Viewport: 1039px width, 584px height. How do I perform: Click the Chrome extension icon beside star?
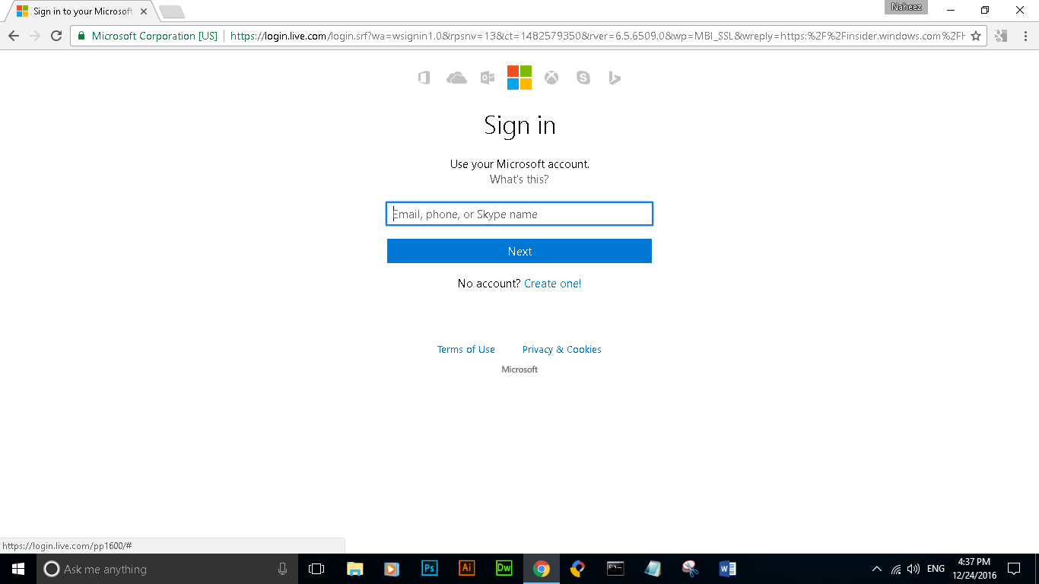pos(1001,36)
